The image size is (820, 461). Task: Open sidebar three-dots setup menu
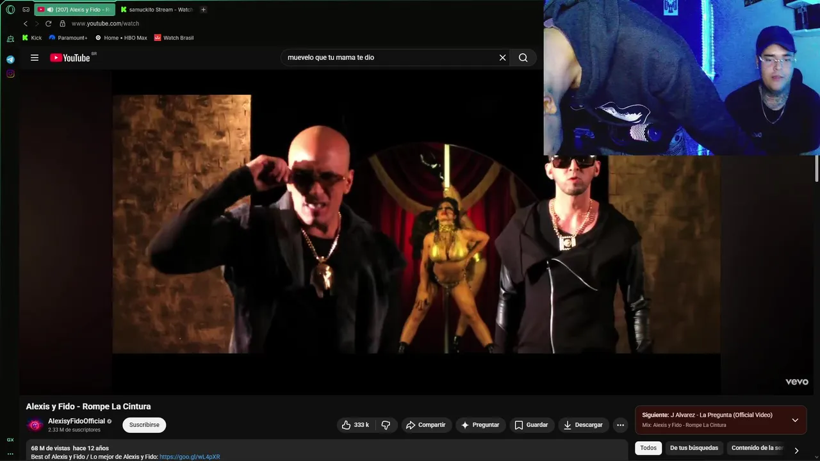(10, 453)
